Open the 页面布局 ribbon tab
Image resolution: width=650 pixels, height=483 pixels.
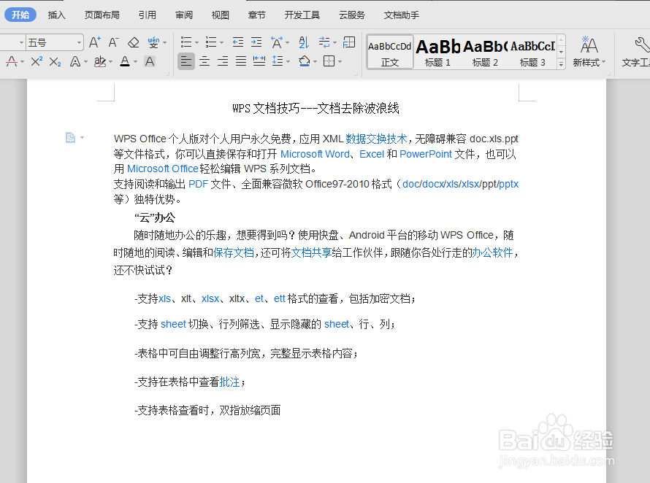pos(102,15)
